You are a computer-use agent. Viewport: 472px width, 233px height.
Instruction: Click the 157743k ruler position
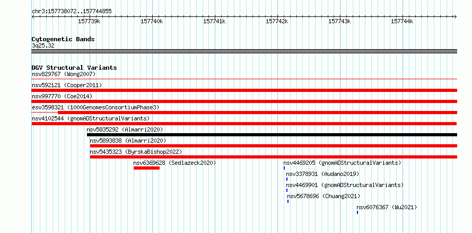click(339, 21)
